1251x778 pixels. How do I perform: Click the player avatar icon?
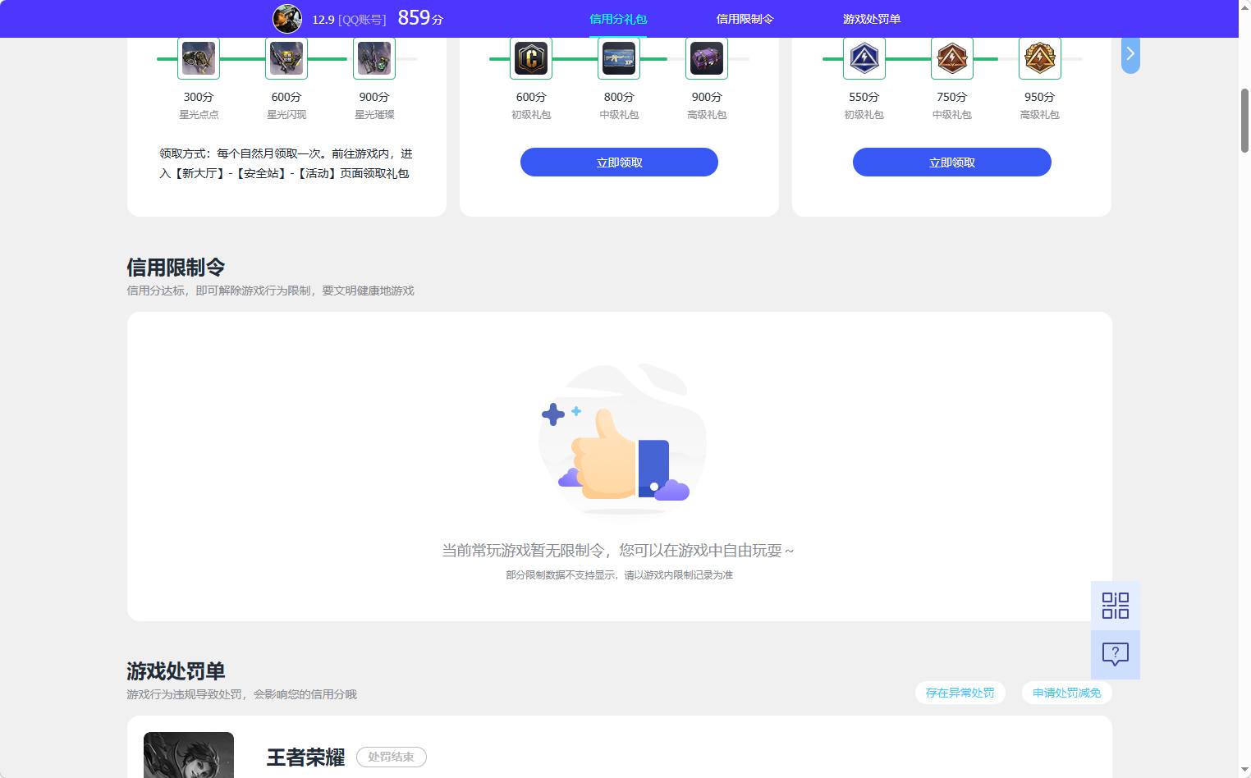tap(286, 18)
